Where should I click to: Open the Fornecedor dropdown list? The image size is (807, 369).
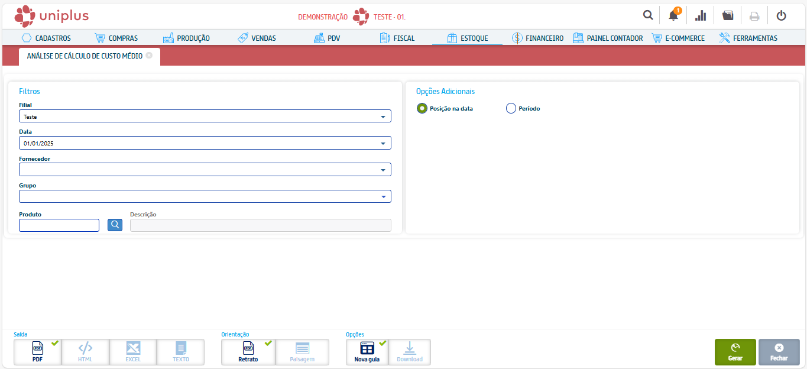point(383,170)
